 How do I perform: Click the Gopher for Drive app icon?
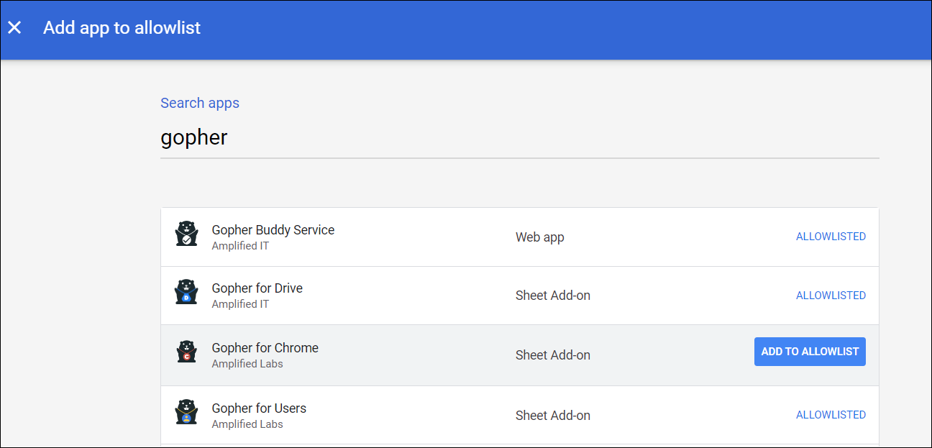coord(186,292)
